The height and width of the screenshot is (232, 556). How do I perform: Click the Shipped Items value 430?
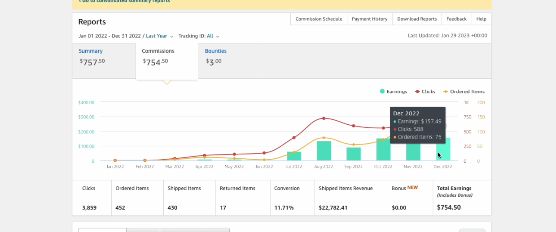(173, 208)
